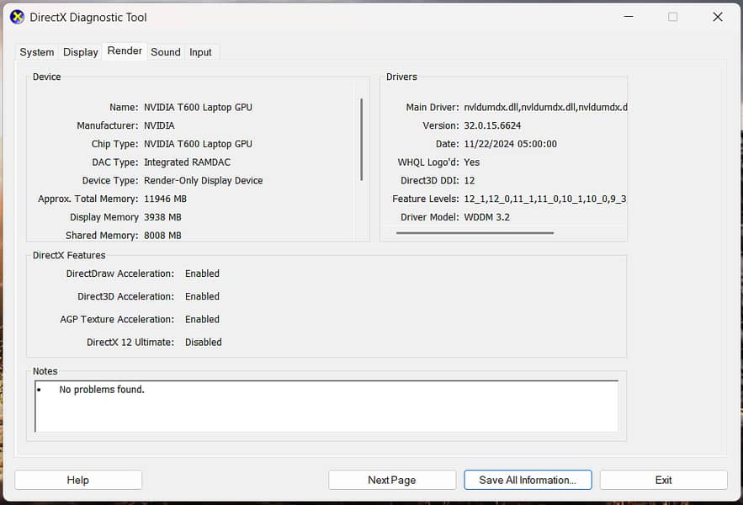Click the Device group heading
The image size is (743, 505).
[x=46, y=77]
